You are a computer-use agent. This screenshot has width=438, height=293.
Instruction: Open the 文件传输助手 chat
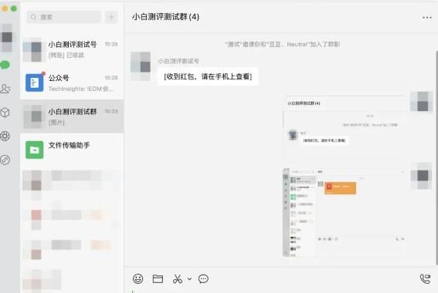[72, 150]
